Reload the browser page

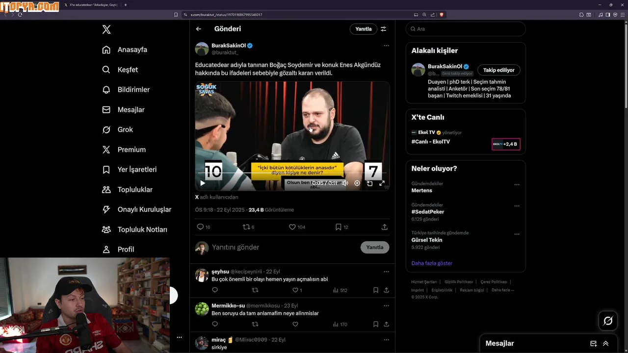20,15
